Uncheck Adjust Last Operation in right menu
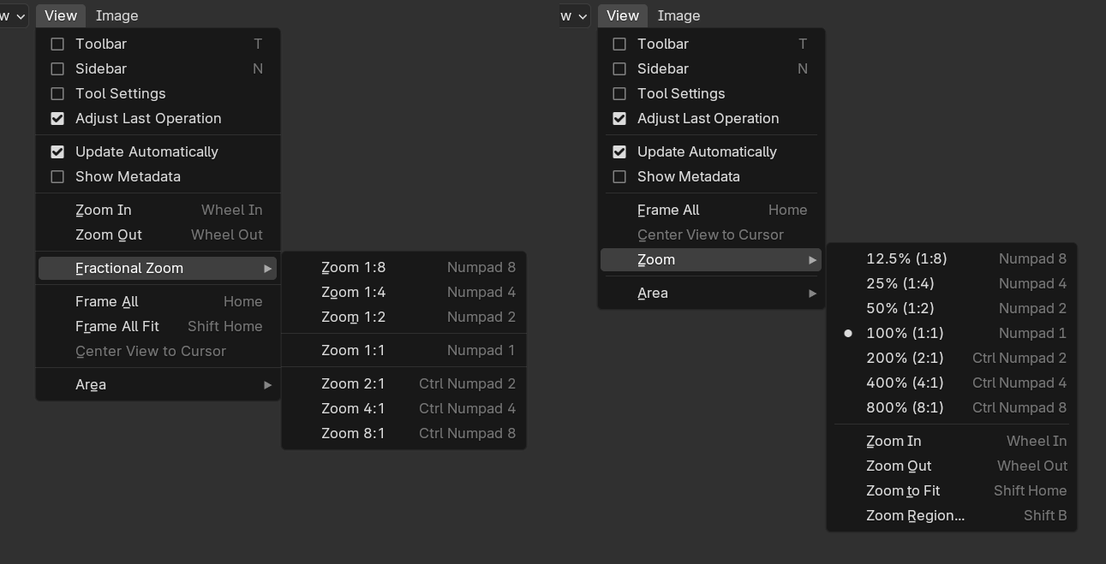Image resolution: width=1106 pixels, height=564 pixels. coord(619,118)
